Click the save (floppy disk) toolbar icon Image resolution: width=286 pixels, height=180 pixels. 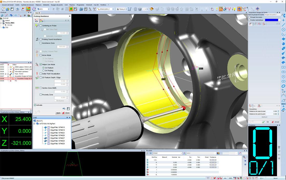12,9
